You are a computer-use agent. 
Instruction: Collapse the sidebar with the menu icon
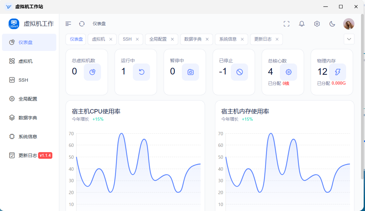[68, 24]
